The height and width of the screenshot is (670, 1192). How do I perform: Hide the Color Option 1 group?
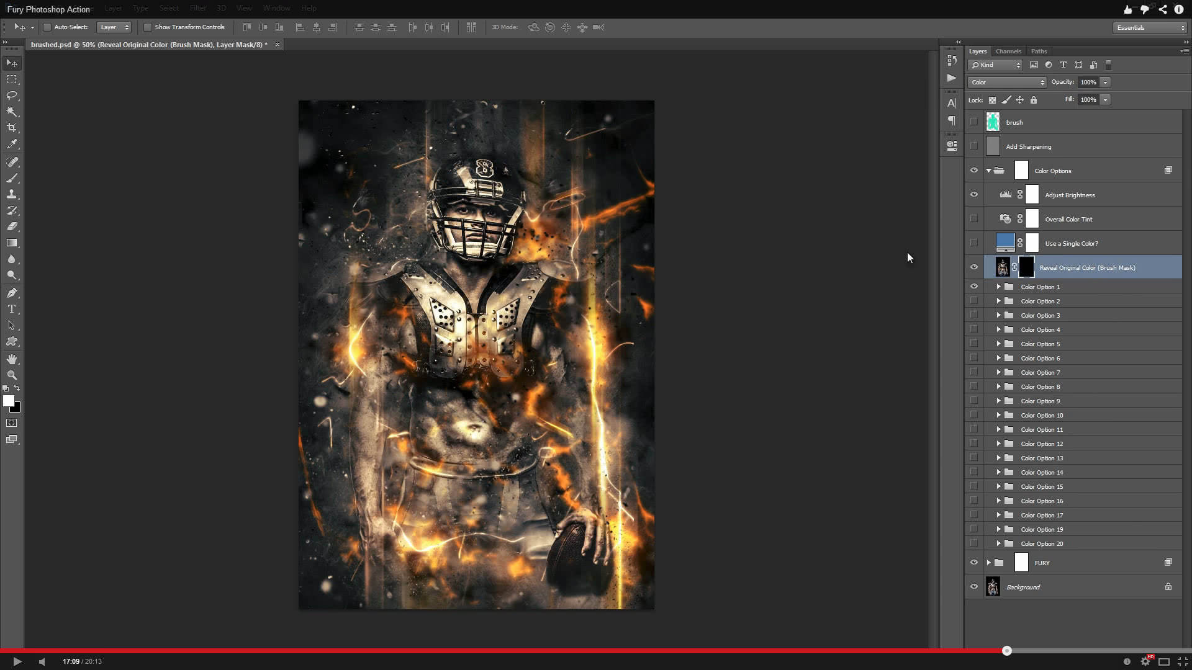tap(973, 287)
